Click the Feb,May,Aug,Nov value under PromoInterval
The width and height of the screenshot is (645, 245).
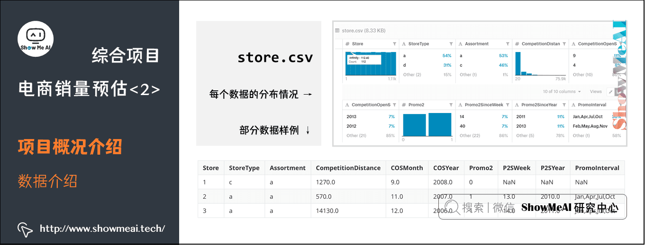tap(591, 126)
